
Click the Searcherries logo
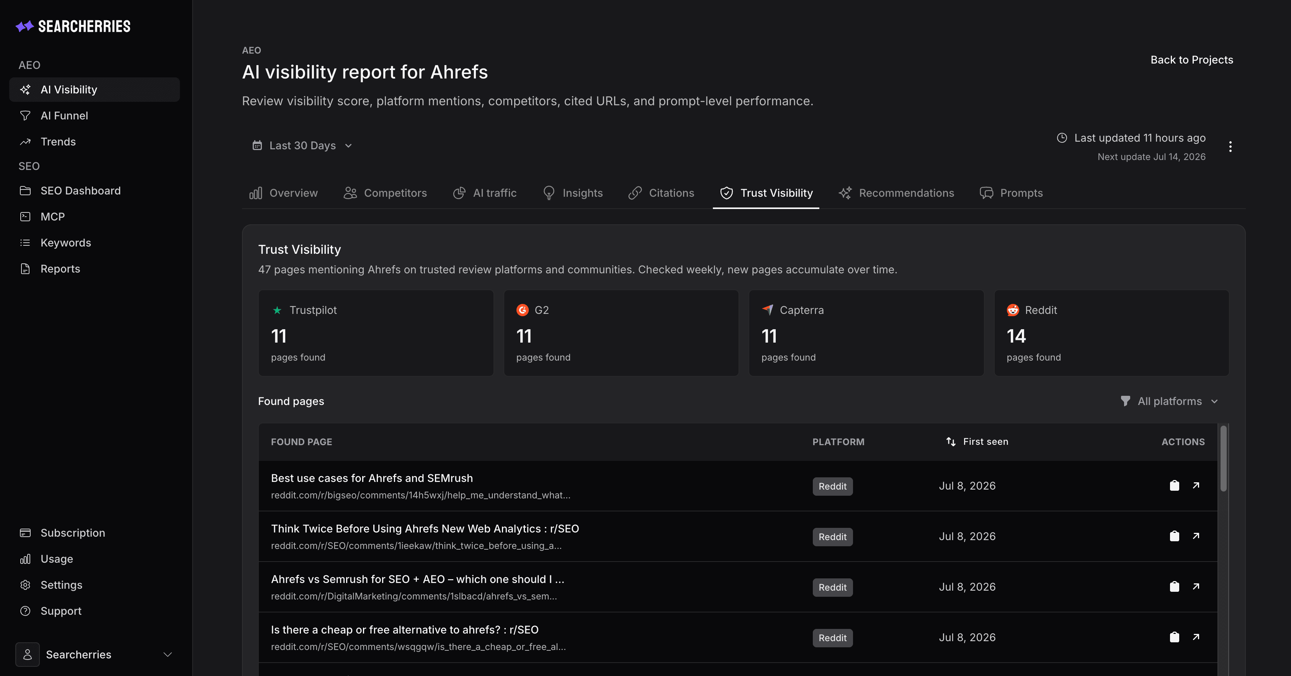pyautogui.click(x=73, y=26)
